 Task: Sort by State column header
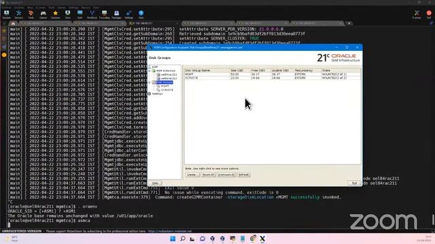(341, 70)
